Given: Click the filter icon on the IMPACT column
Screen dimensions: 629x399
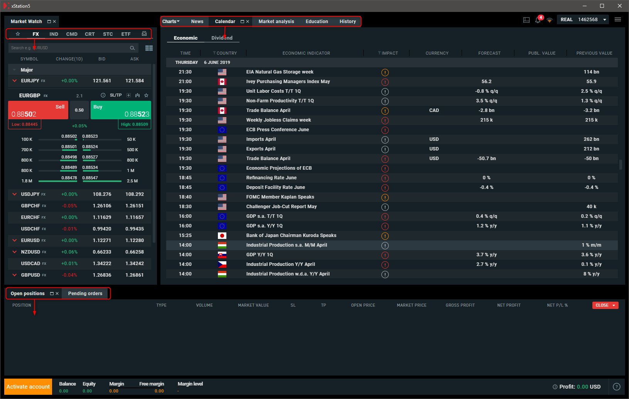Looking at the screenshot, I should (x=379, y=53).
